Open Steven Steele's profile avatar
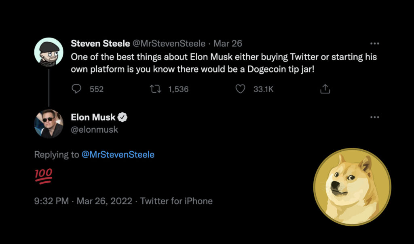The height and width of the screenshot is (244, 414). 49,51
